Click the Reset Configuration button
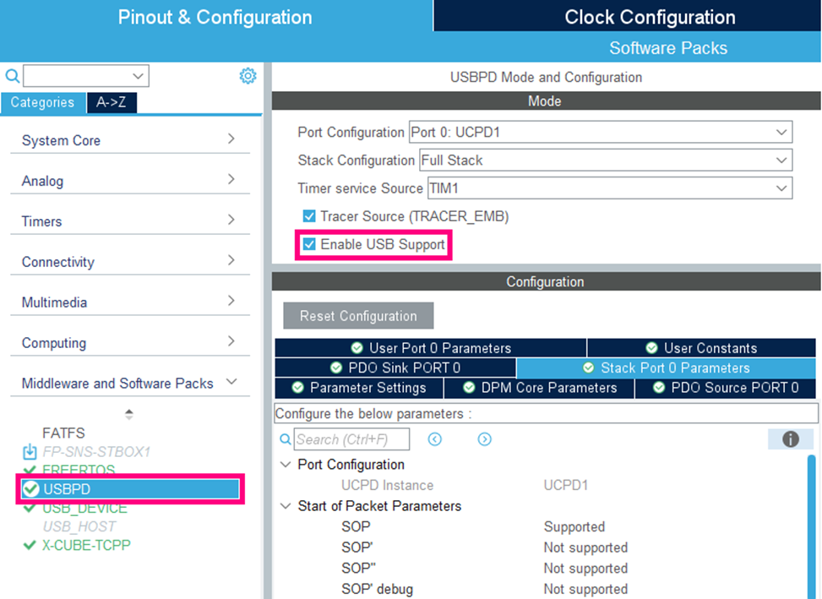The image size is (822, 599). point(357,315)
